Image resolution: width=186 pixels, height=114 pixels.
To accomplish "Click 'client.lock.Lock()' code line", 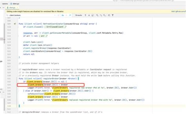I will click(x=33, y=42).
